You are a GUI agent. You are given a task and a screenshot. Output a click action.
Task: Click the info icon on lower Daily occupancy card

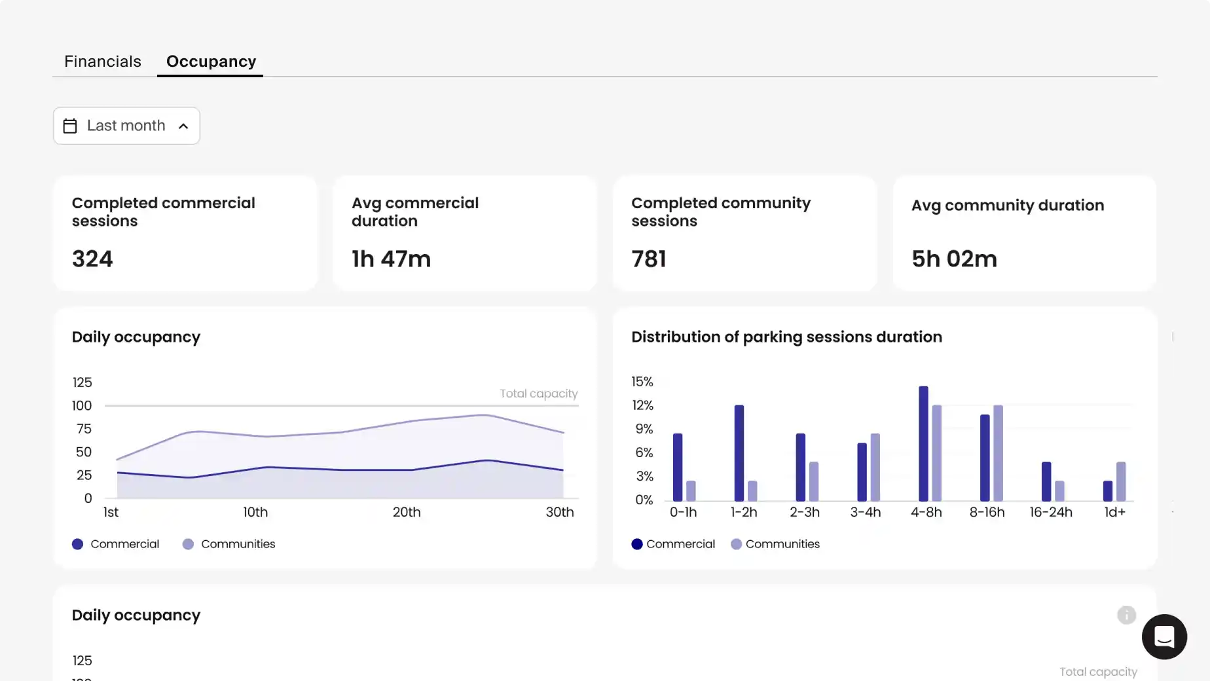tap(1126, 615)
